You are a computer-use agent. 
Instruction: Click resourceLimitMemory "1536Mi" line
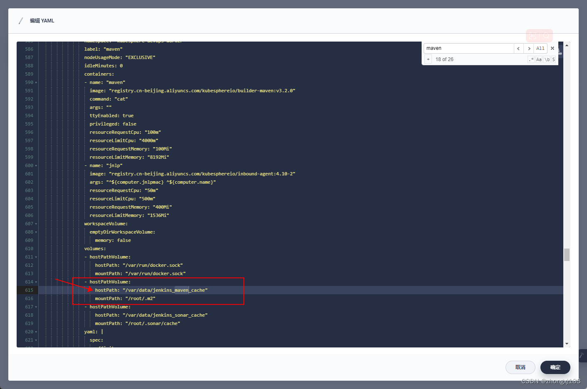[129, 215]
